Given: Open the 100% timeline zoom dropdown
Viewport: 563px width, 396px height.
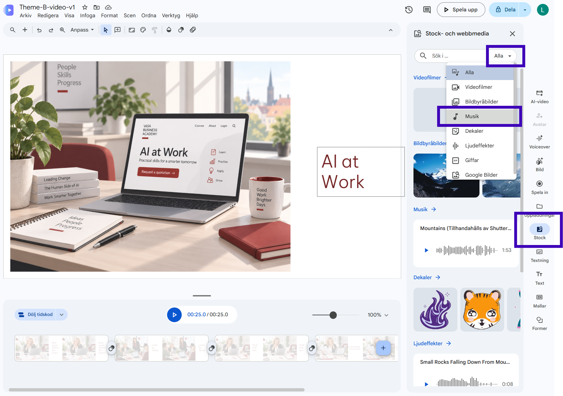Looking at the screenshot, I should click(378, 315).
